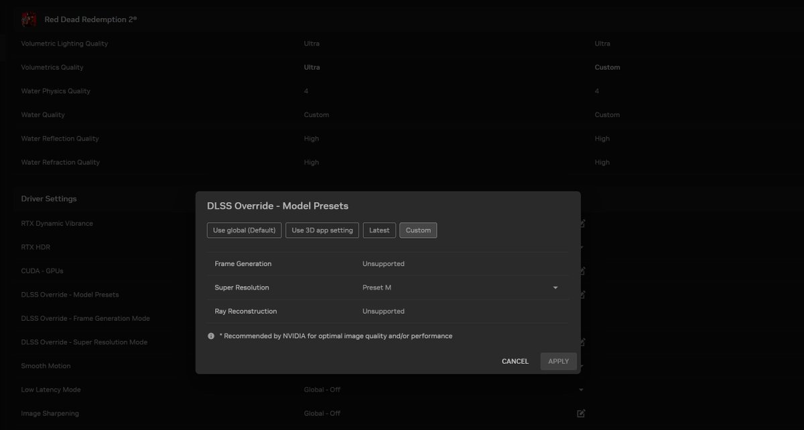Expand the Smooth Motion dropdown arrow
This screenshot has height=430, width=804.
click(581, 366)
